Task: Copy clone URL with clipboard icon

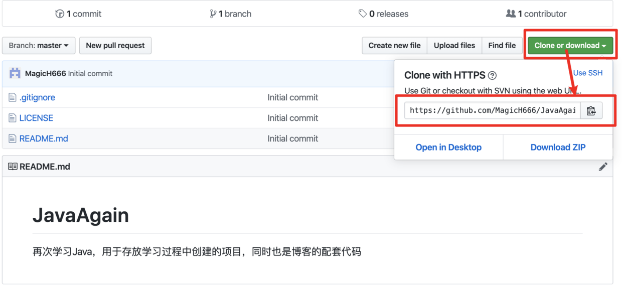Action: (x=591, y=110)
